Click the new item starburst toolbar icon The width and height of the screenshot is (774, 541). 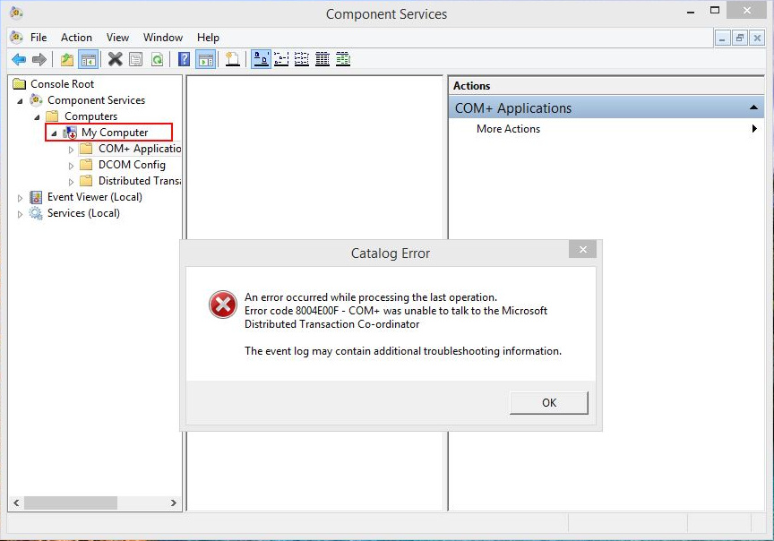[x=233, y=60]
